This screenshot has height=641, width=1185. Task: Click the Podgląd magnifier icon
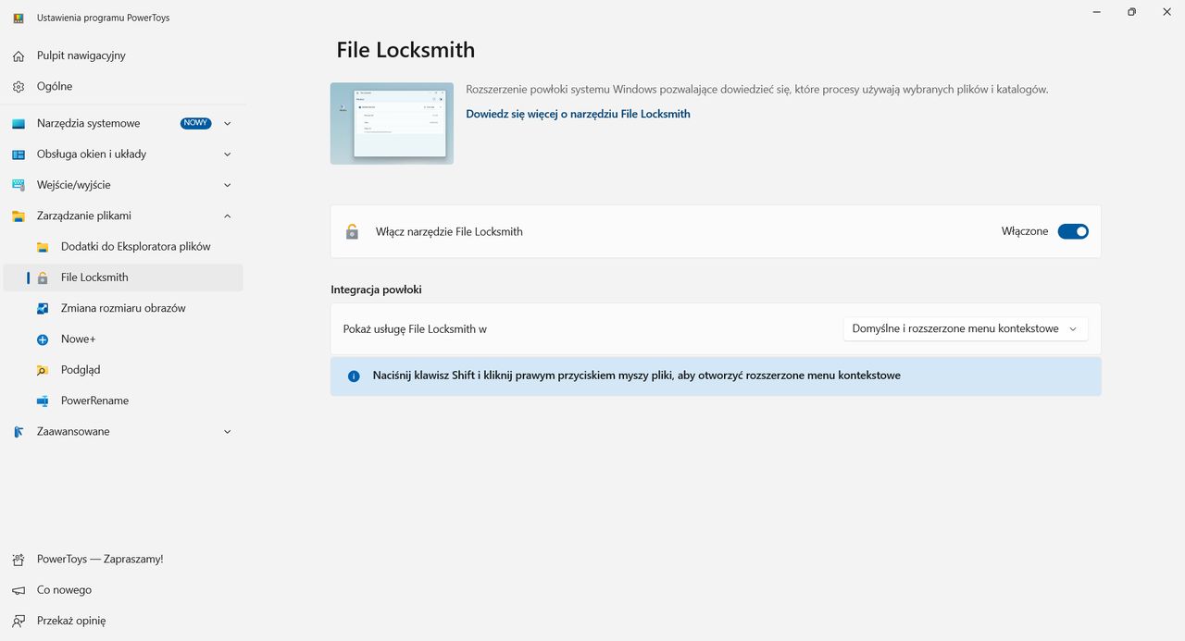click(x=43, y=370)
